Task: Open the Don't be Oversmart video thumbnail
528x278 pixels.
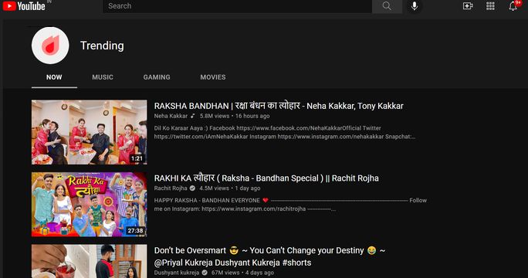Action: point(90,262)
